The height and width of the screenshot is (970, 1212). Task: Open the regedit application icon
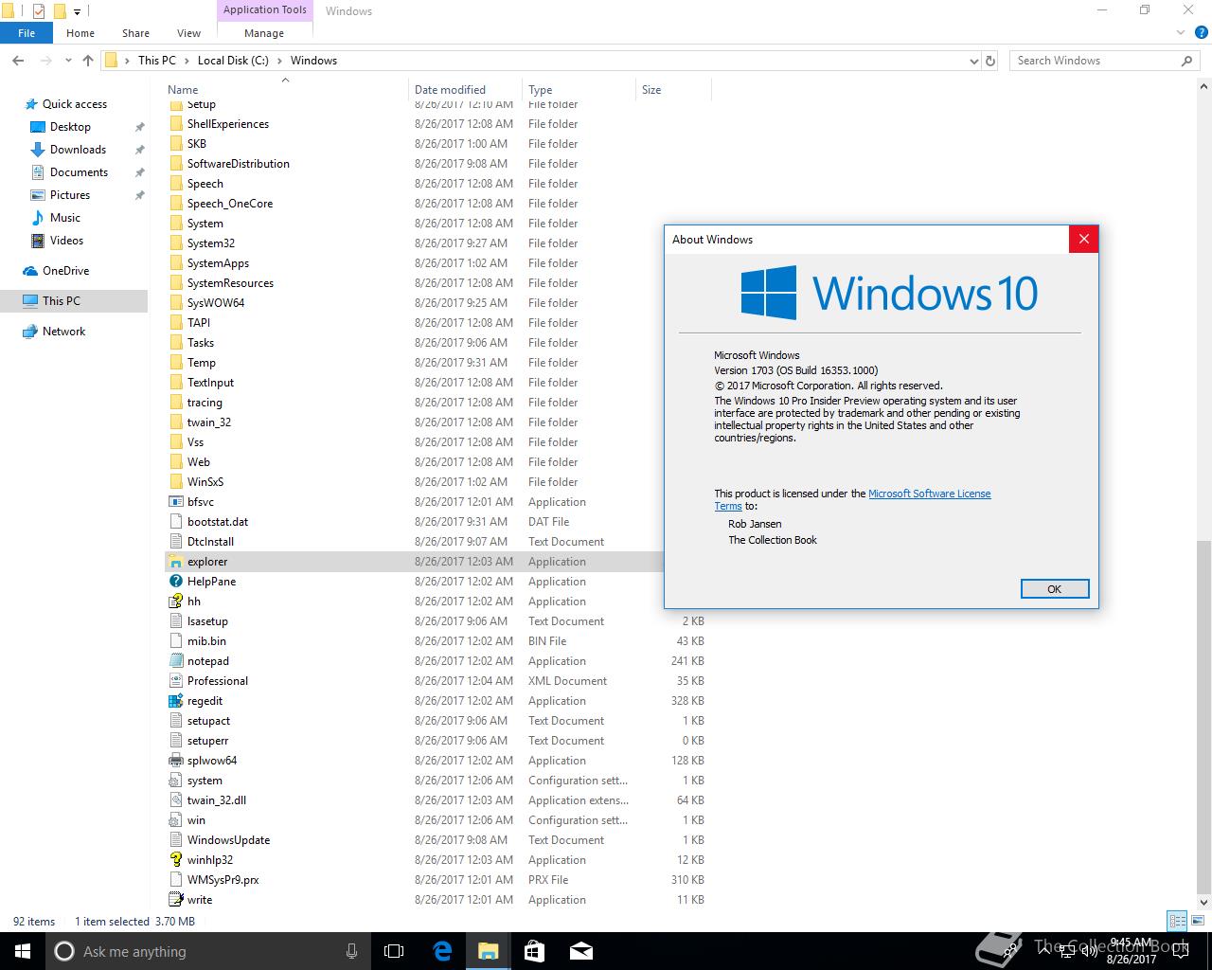pyautogui.click(x=175, y=701)
